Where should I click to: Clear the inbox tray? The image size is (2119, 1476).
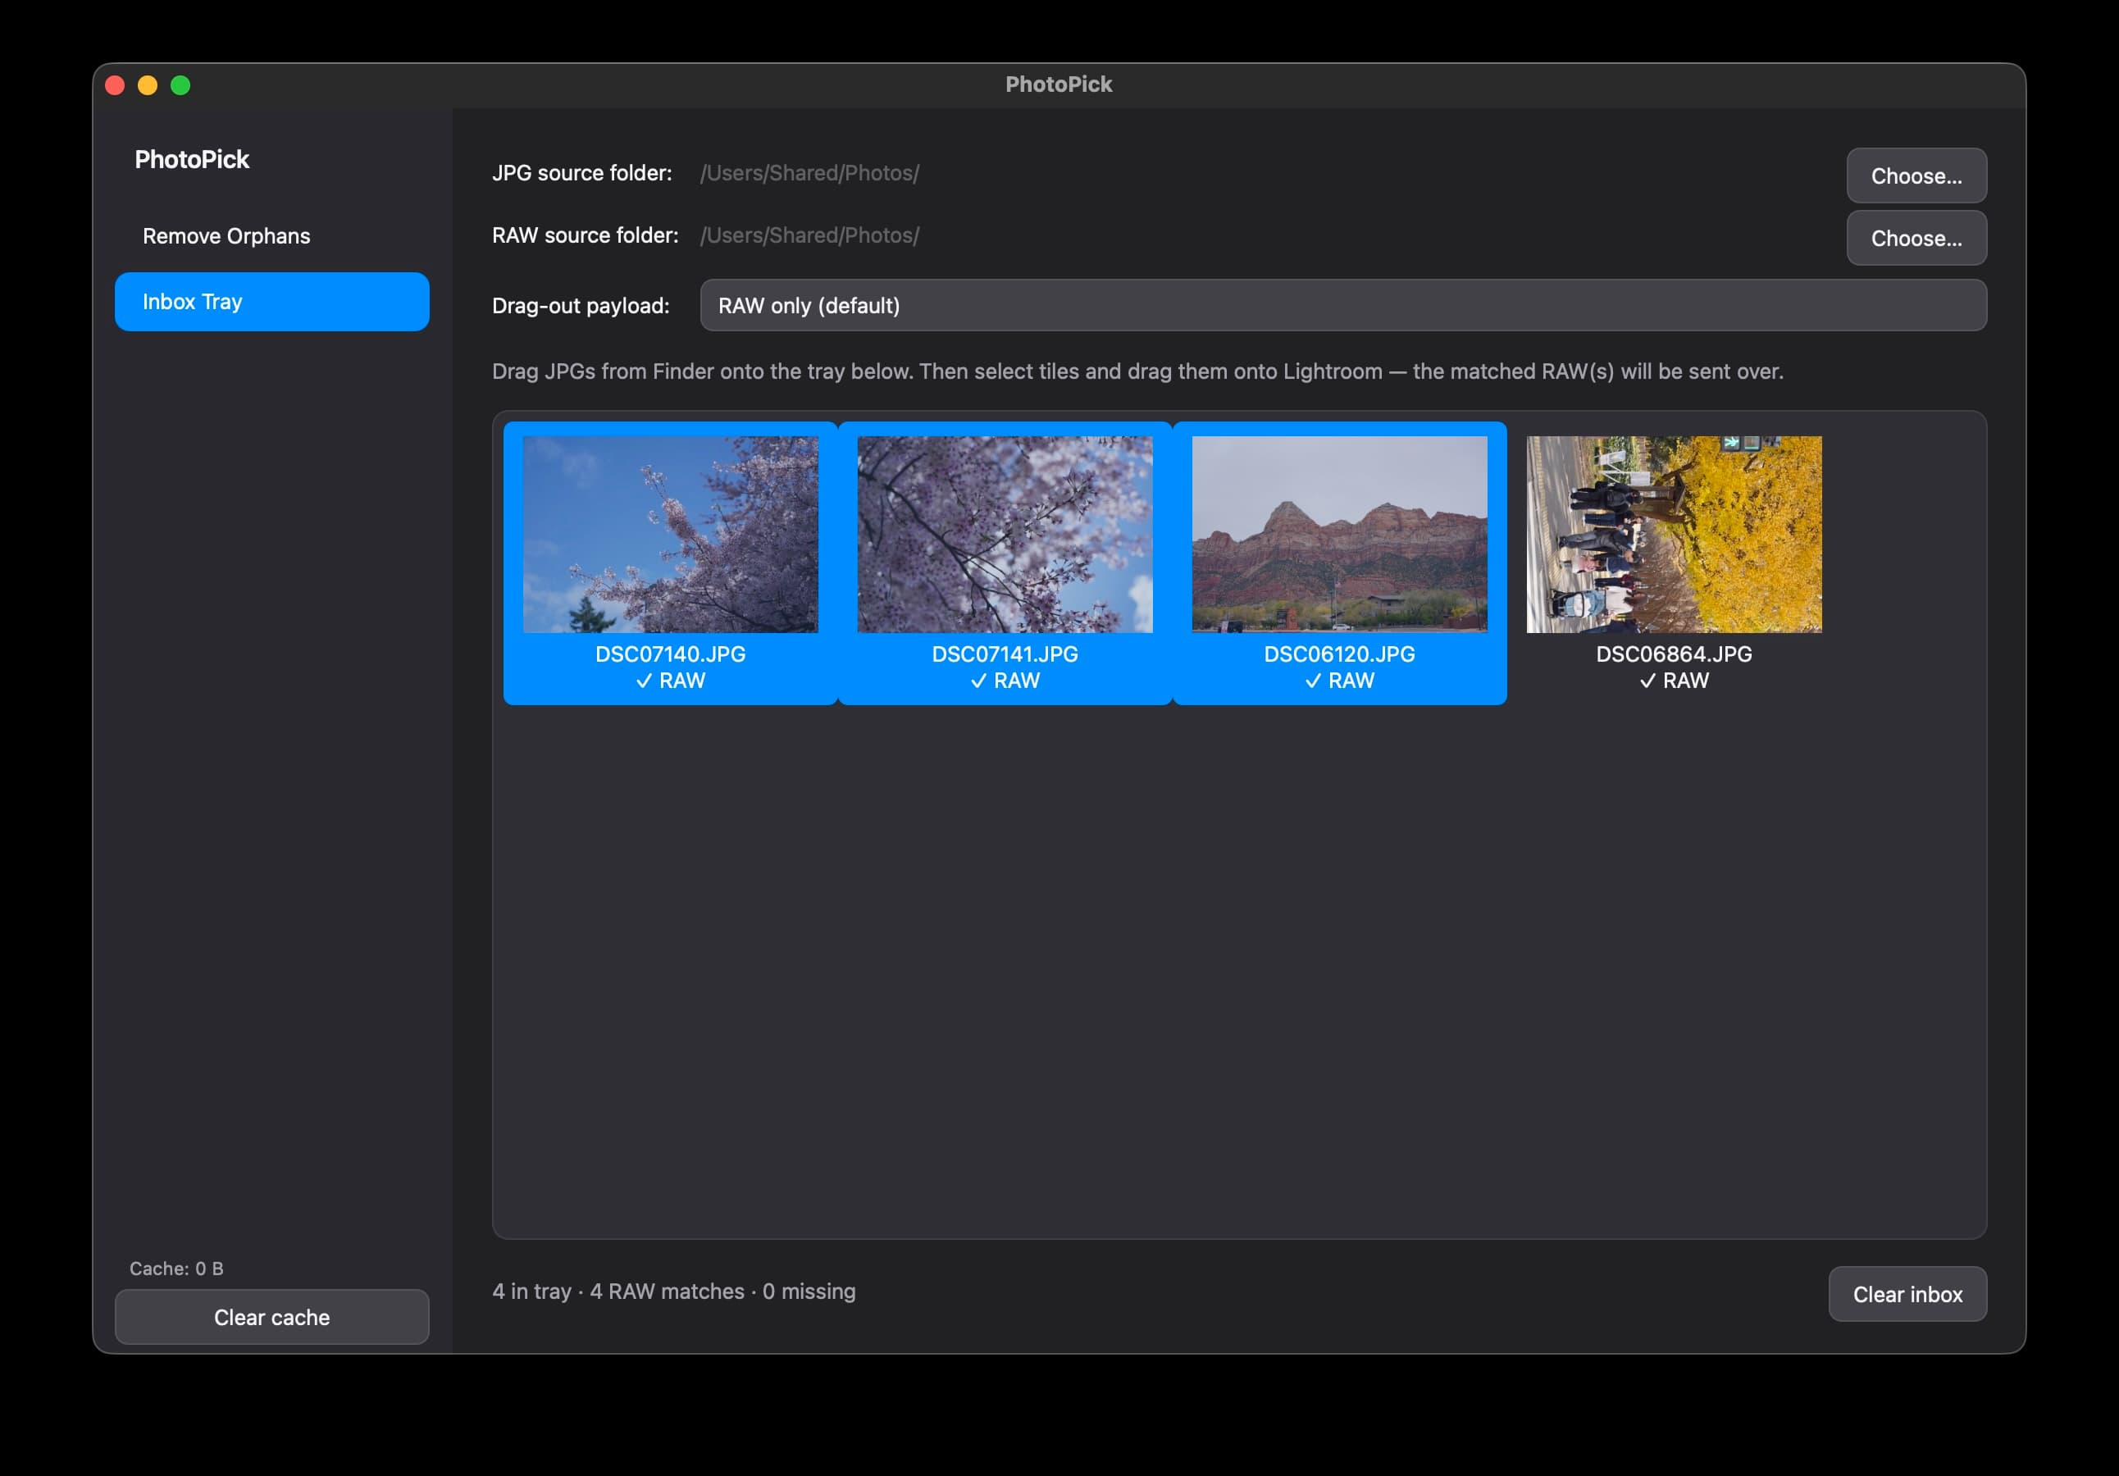pyautogui.click(x=1907, y=1293)
